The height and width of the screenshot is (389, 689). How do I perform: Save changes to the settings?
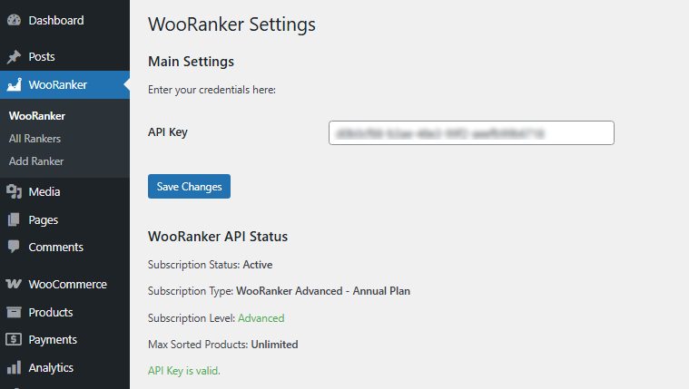[x=189, y=186]
